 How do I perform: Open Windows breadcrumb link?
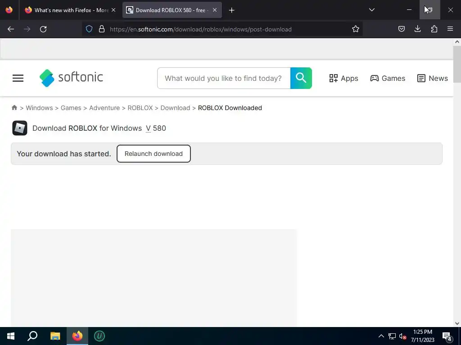tap(40, 108)
